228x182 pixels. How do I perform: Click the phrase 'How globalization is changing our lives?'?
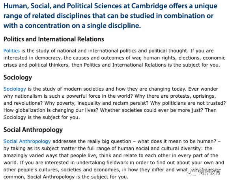point(51,110)
